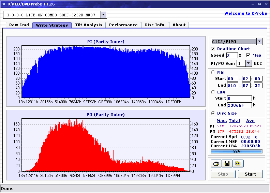Screen dimensions: 270x193
Task: Toggle the Realtime Chart checkbox
Action: tap(213, 49)
